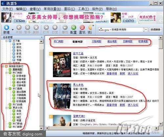Switch to the 热门电影 tab in page
This screenshot has height=137, width=164.
59,42
